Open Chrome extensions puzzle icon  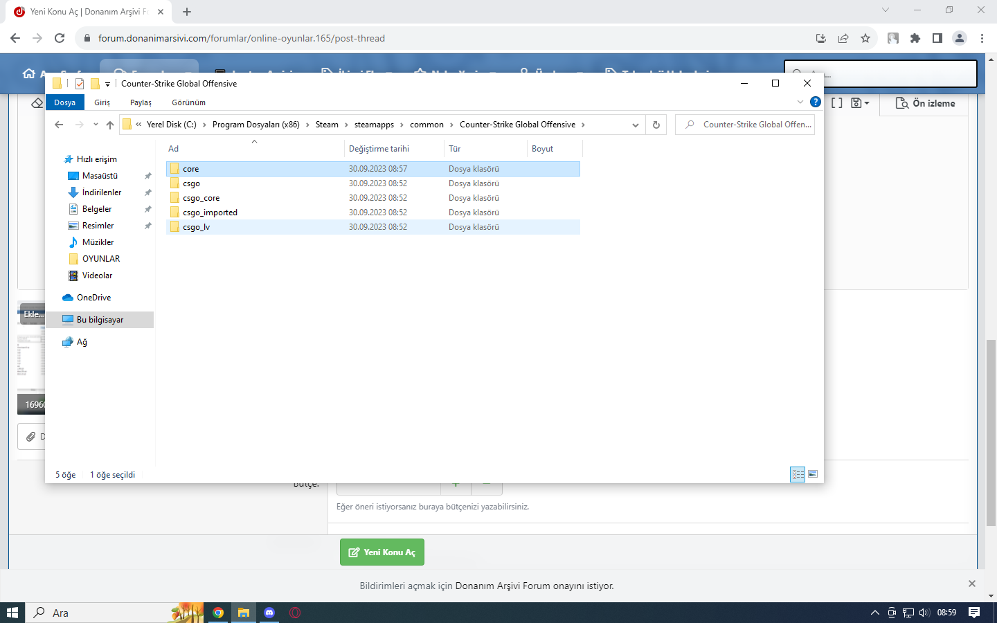pyautogui.click(x=915, y=38)
